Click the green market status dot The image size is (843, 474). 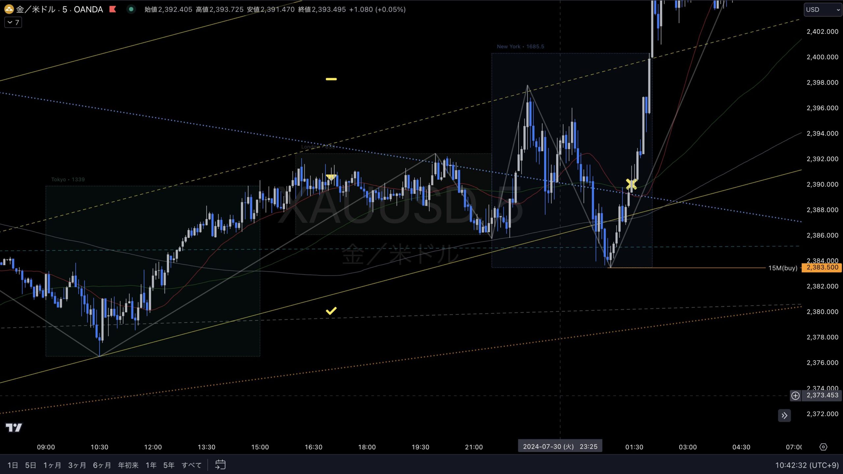click(x=131, y=9)
